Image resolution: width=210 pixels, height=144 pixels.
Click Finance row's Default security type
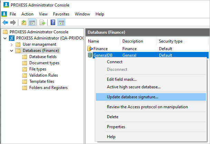166,49
